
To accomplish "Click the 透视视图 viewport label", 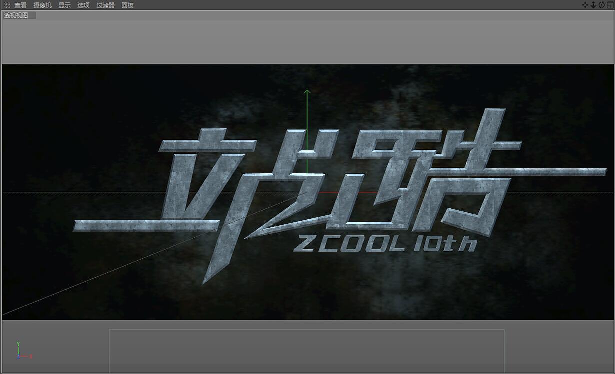I will (16, 15).
